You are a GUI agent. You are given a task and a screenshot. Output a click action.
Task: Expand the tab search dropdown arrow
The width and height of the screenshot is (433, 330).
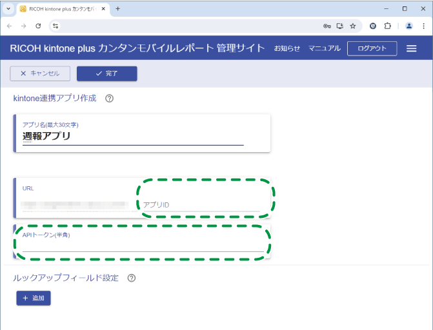click(8, 8)
